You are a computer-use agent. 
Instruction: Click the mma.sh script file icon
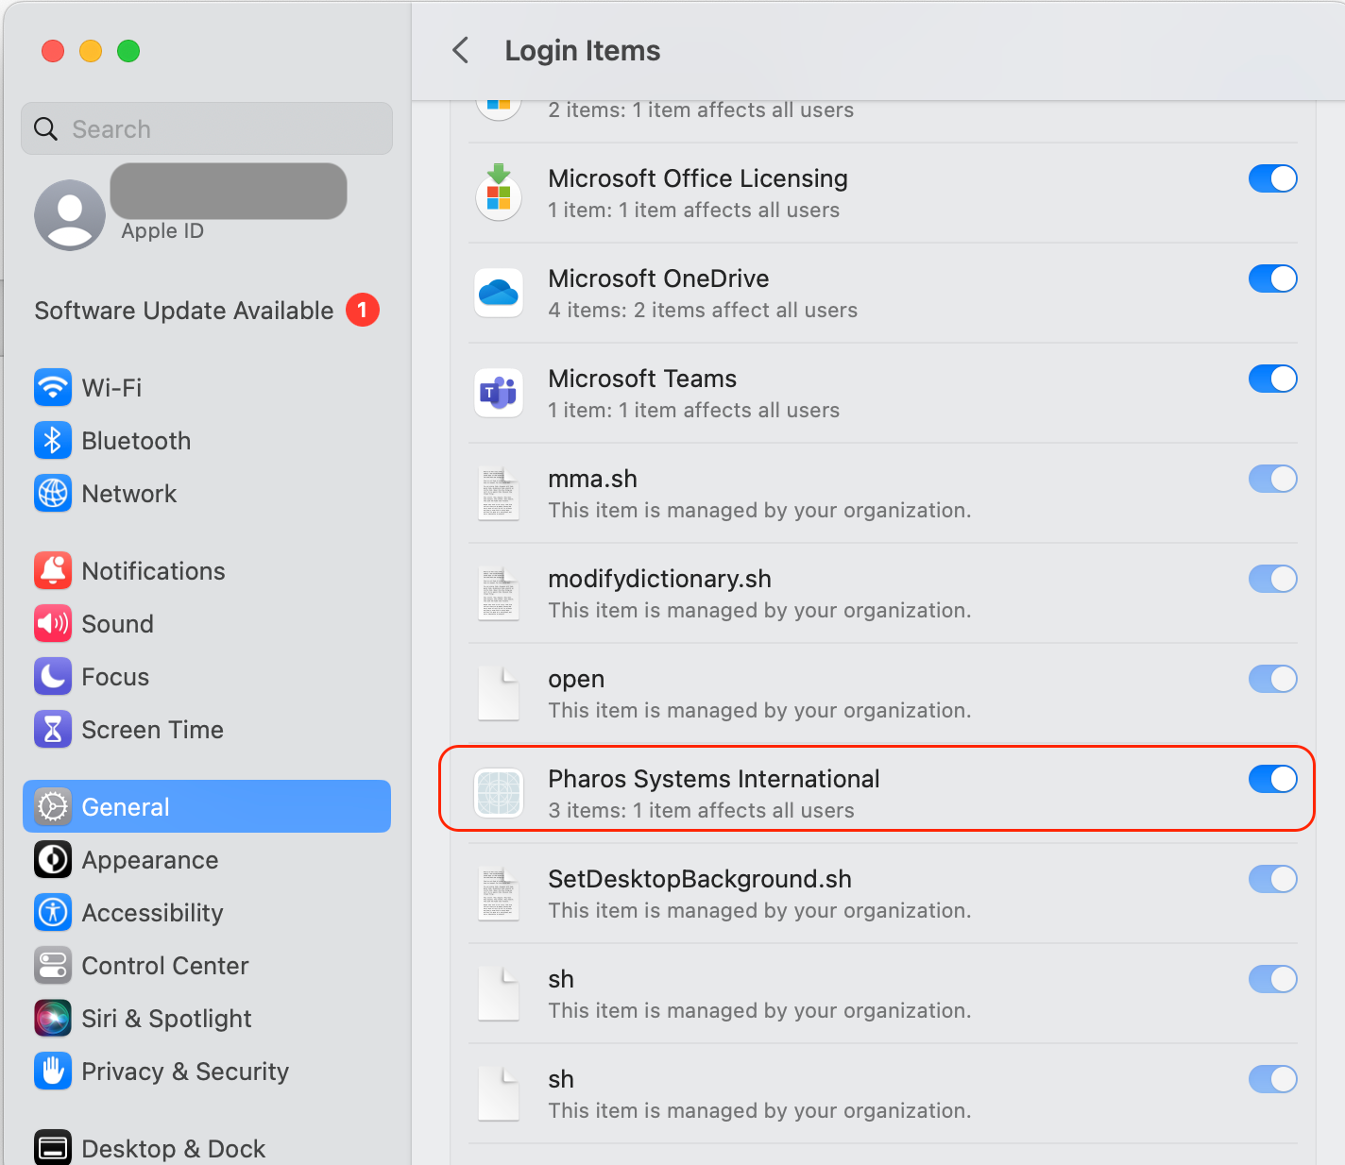coord(499,494)
